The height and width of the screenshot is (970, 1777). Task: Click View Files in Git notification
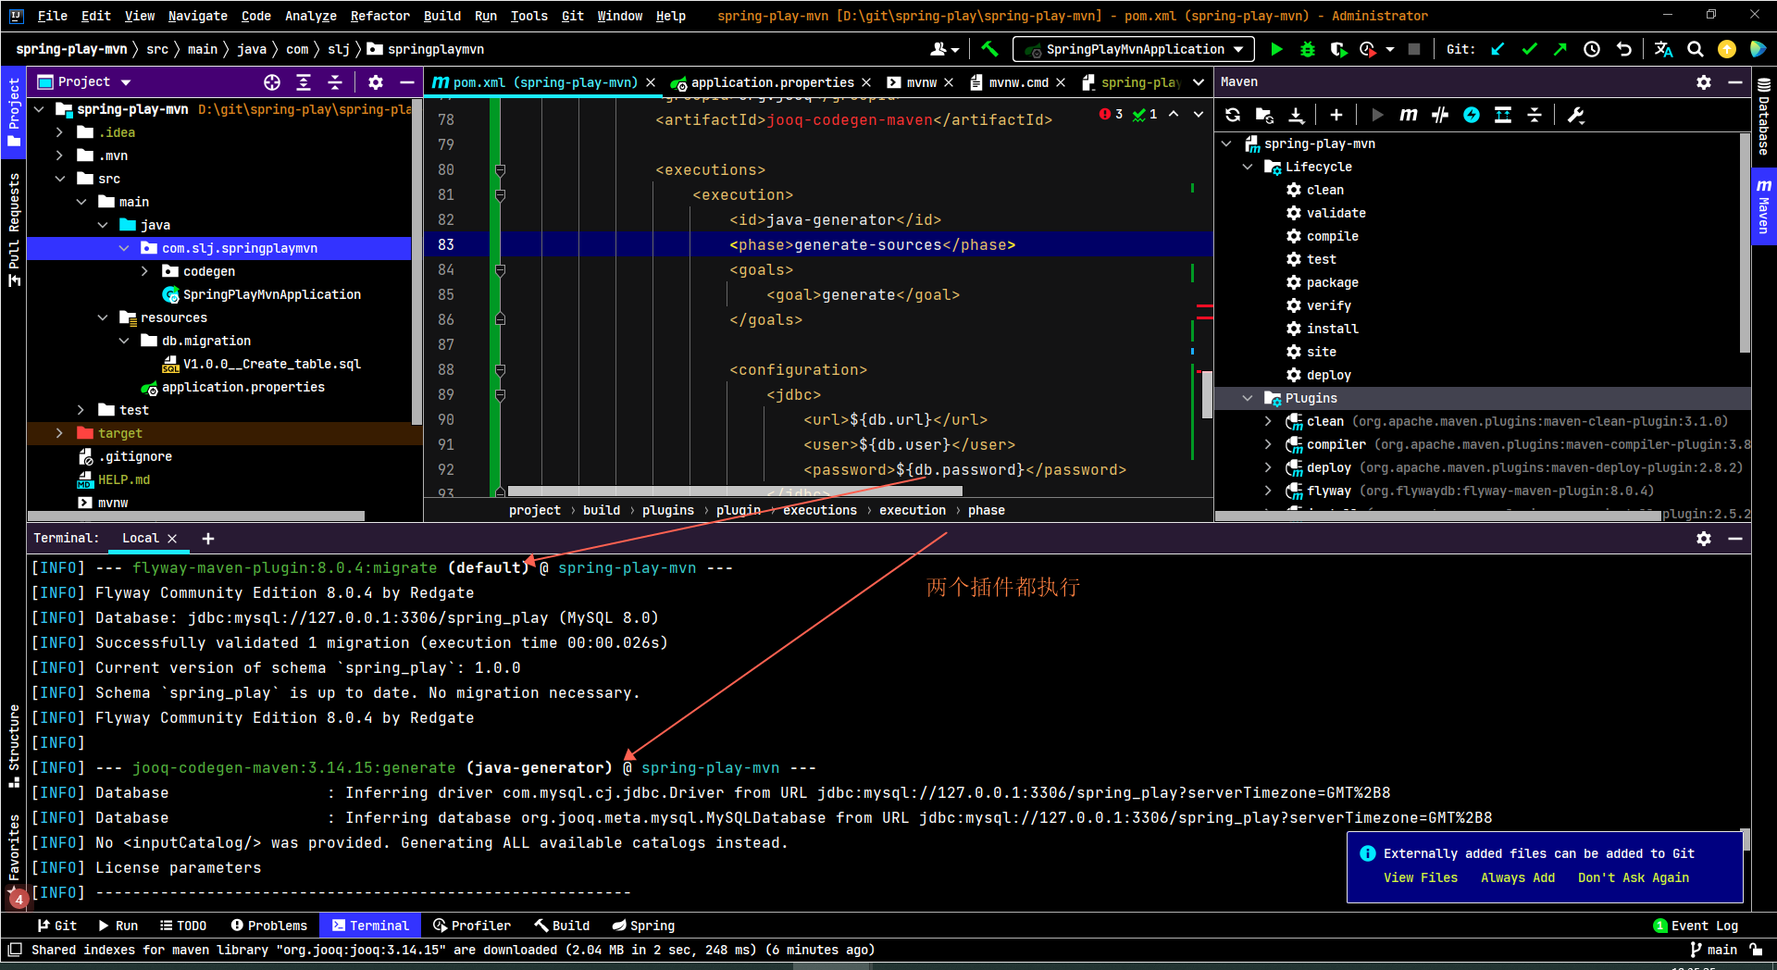coord(1421,877)
